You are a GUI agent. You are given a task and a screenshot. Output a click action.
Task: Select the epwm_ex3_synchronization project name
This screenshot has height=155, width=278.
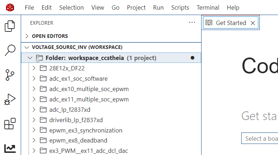[x=86, y=130]
